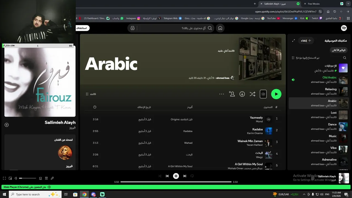This screenshot has width=352, height=198.
Task: Toggle repeat in the player bar
Action: pyautogui.click(x=192, y=176)
